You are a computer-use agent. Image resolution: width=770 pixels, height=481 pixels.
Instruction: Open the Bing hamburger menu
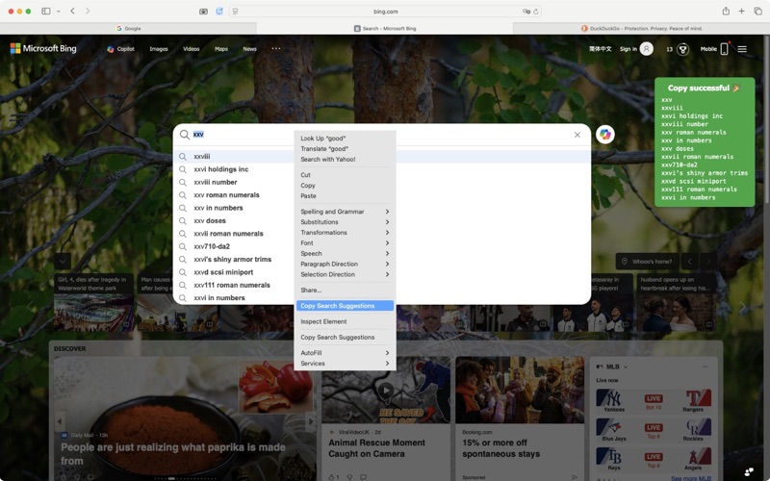pyautogui.click(x=742, y=49)
